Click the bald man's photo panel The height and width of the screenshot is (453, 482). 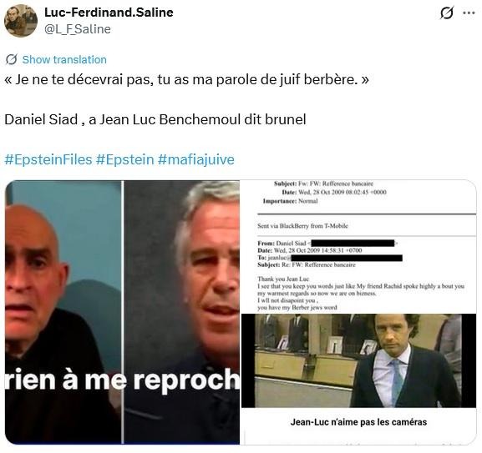63,312
